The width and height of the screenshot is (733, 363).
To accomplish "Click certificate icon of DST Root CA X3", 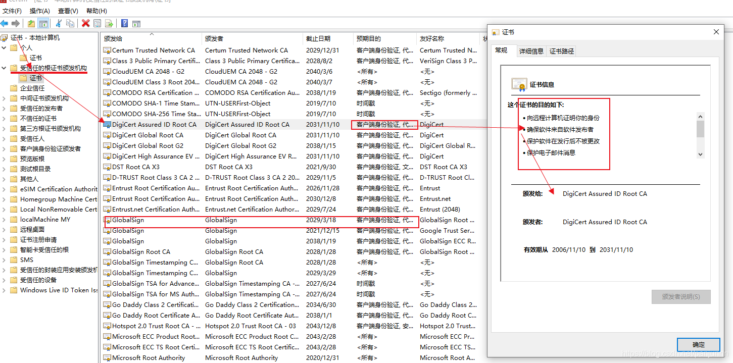I will 107,167.
